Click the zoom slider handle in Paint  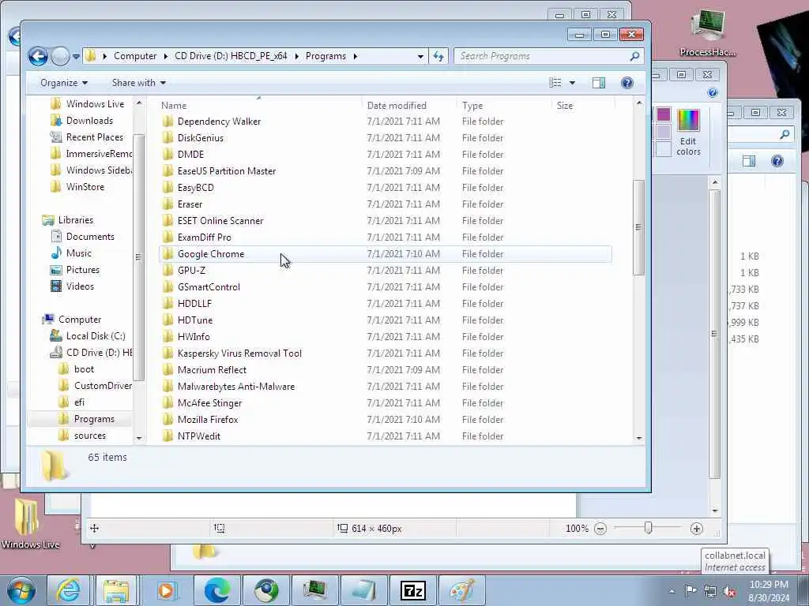(x=648, y=528)
